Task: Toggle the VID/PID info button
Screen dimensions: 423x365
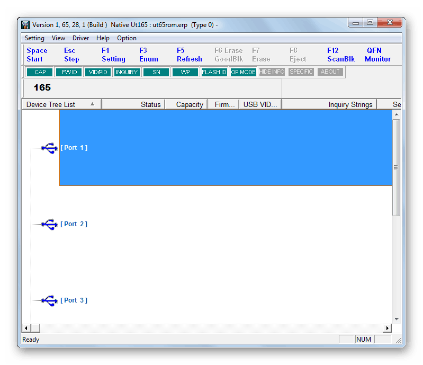Action: click(98, 72)
